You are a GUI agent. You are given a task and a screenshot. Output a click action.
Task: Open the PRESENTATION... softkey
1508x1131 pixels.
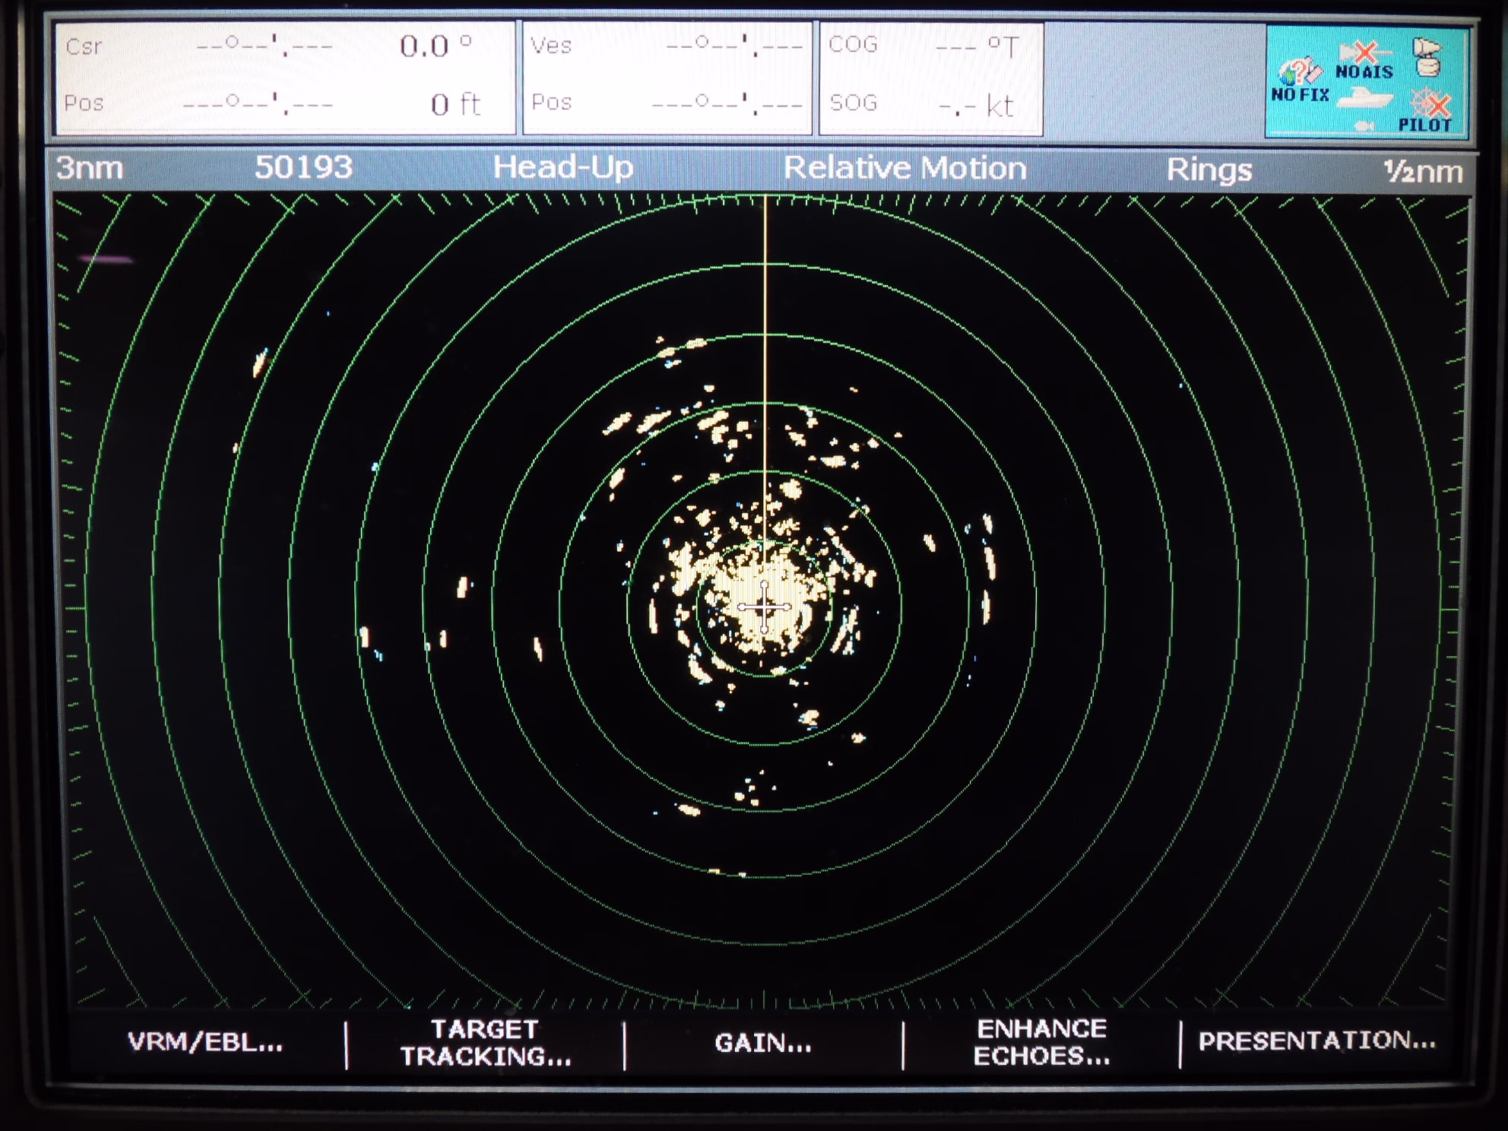pyautogui.click(x=1316, y=1041)
